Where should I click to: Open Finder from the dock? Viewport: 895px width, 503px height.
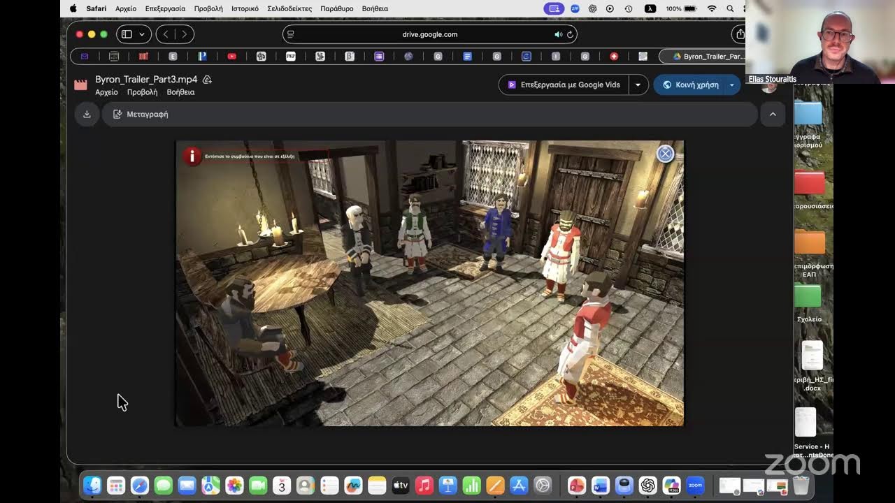92,485
